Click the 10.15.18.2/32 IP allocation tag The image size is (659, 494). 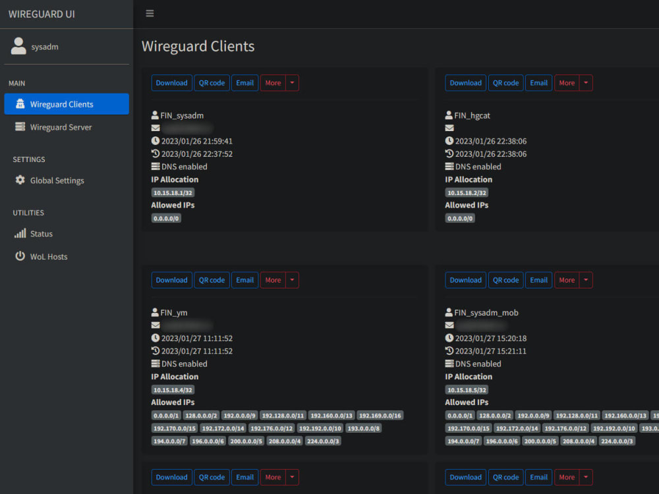[467, 192]
